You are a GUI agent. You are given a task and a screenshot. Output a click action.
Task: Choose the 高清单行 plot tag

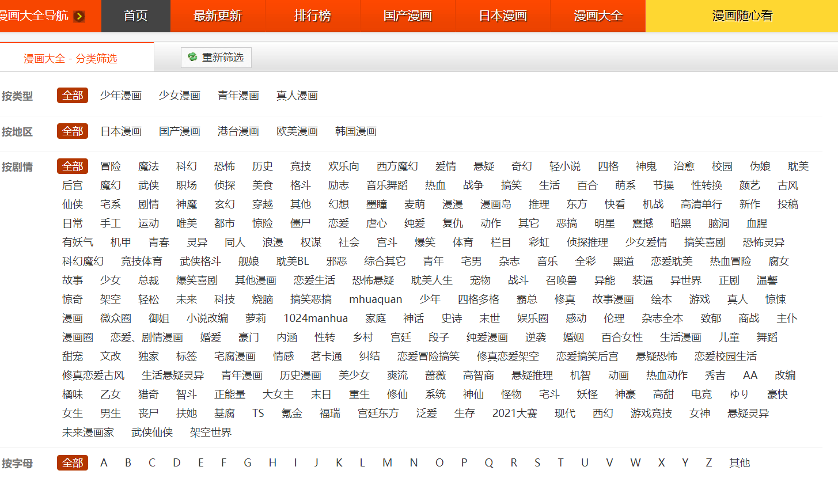pyautogui.click(x=701, y=204)
